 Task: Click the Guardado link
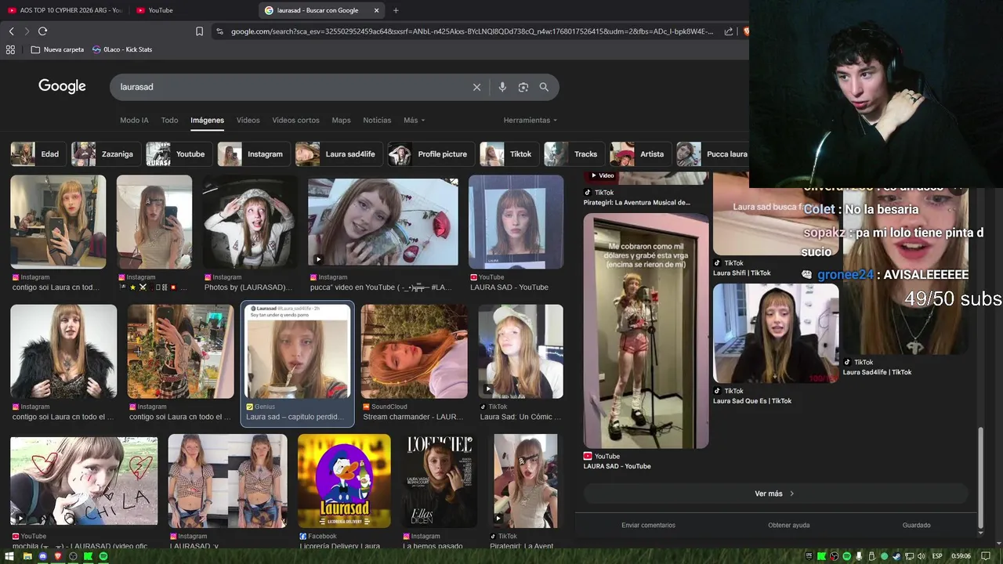click(916, 526)
